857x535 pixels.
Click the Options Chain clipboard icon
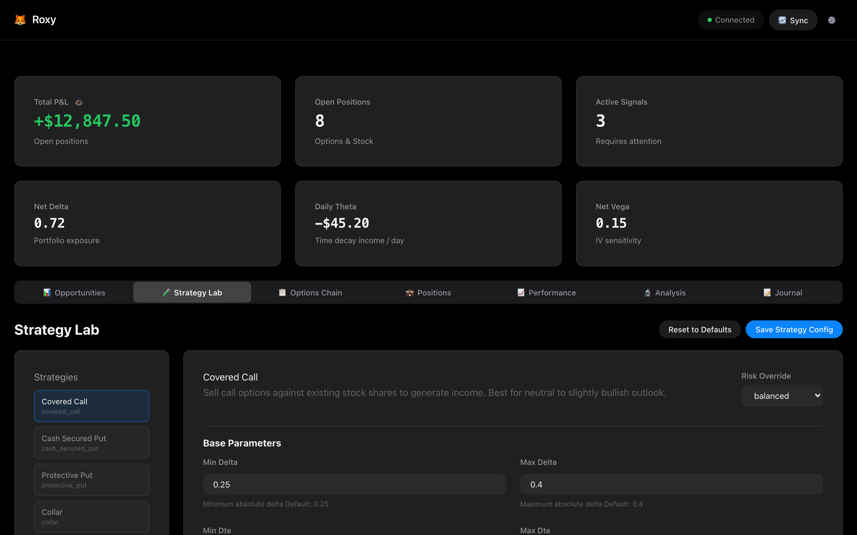[282, 293]
